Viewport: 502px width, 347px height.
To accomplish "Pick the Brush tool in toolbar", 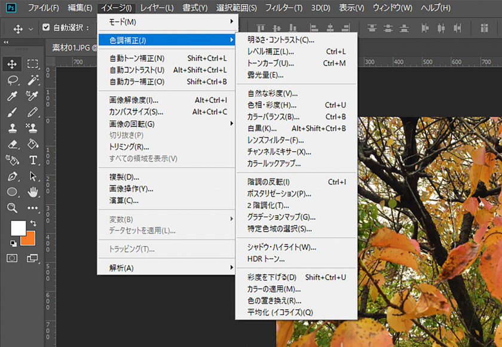I will (x=13, y=112).
